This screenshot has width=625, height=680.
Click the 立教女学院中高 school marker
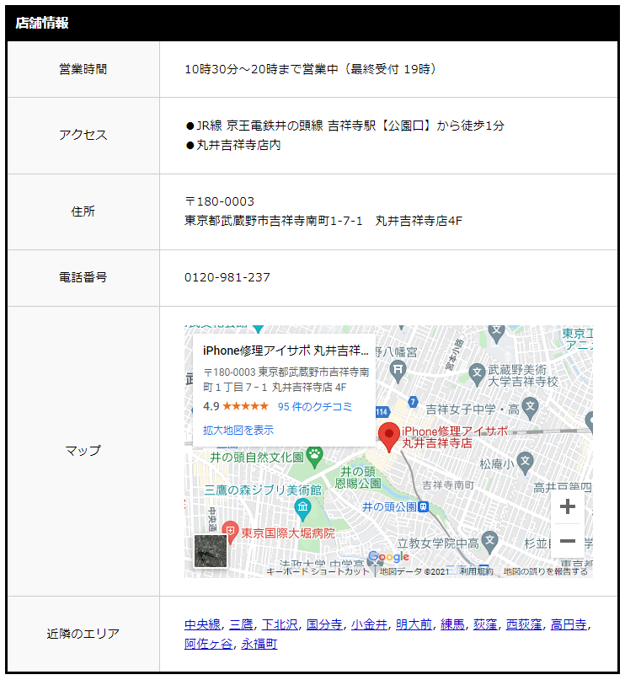coord(489,542)
